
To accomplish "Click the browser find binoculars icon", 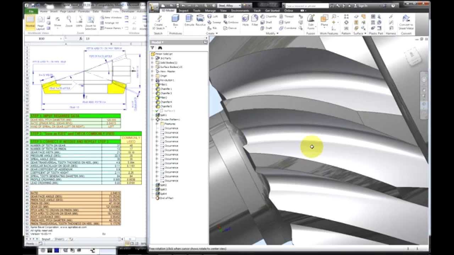I will (x=160, y=48).
